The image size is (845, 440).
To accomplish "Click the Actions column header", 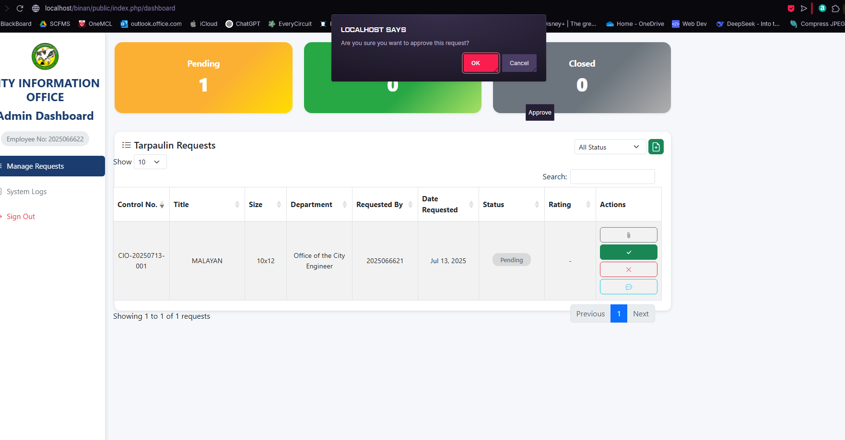I will (629, 204).
